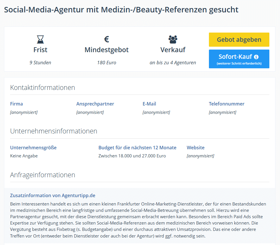Click the "180 Euro" minimum bid value
The width and height of the screenshot is (280, 245).
pyautogui.click(x=106, y=63)
